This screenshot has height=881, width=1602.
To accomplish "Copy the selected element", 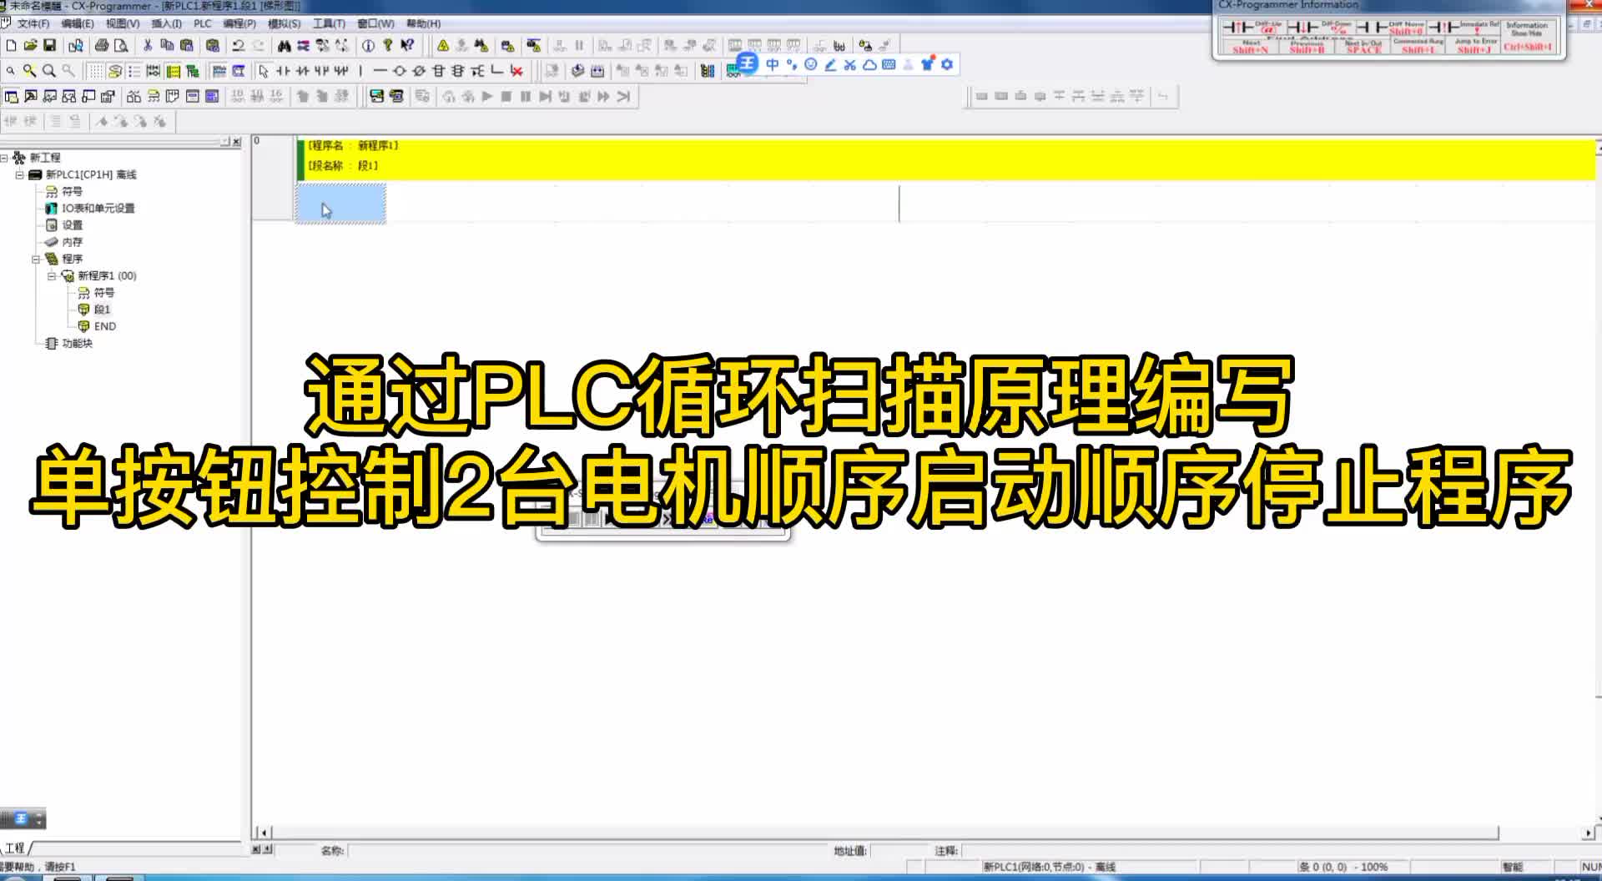I will tap(167, 45).
